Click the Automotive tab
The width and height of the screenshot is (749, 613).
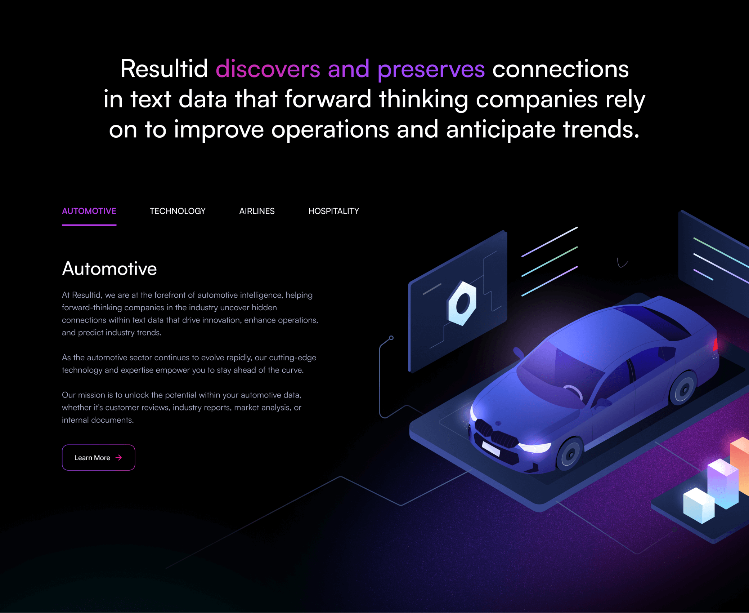tap(89, 211)
